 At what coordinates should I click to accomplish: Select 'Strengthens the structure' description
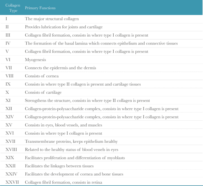coord(48,100)
